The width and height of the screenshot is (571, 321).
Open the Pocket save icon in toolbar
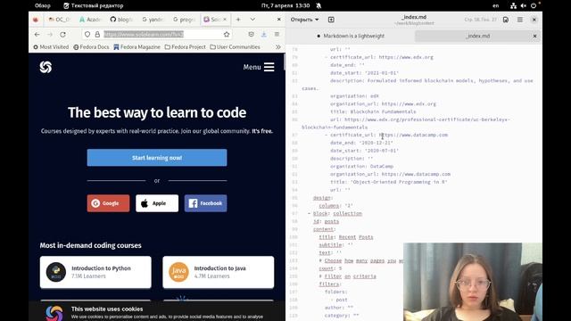tap(251, 34)
